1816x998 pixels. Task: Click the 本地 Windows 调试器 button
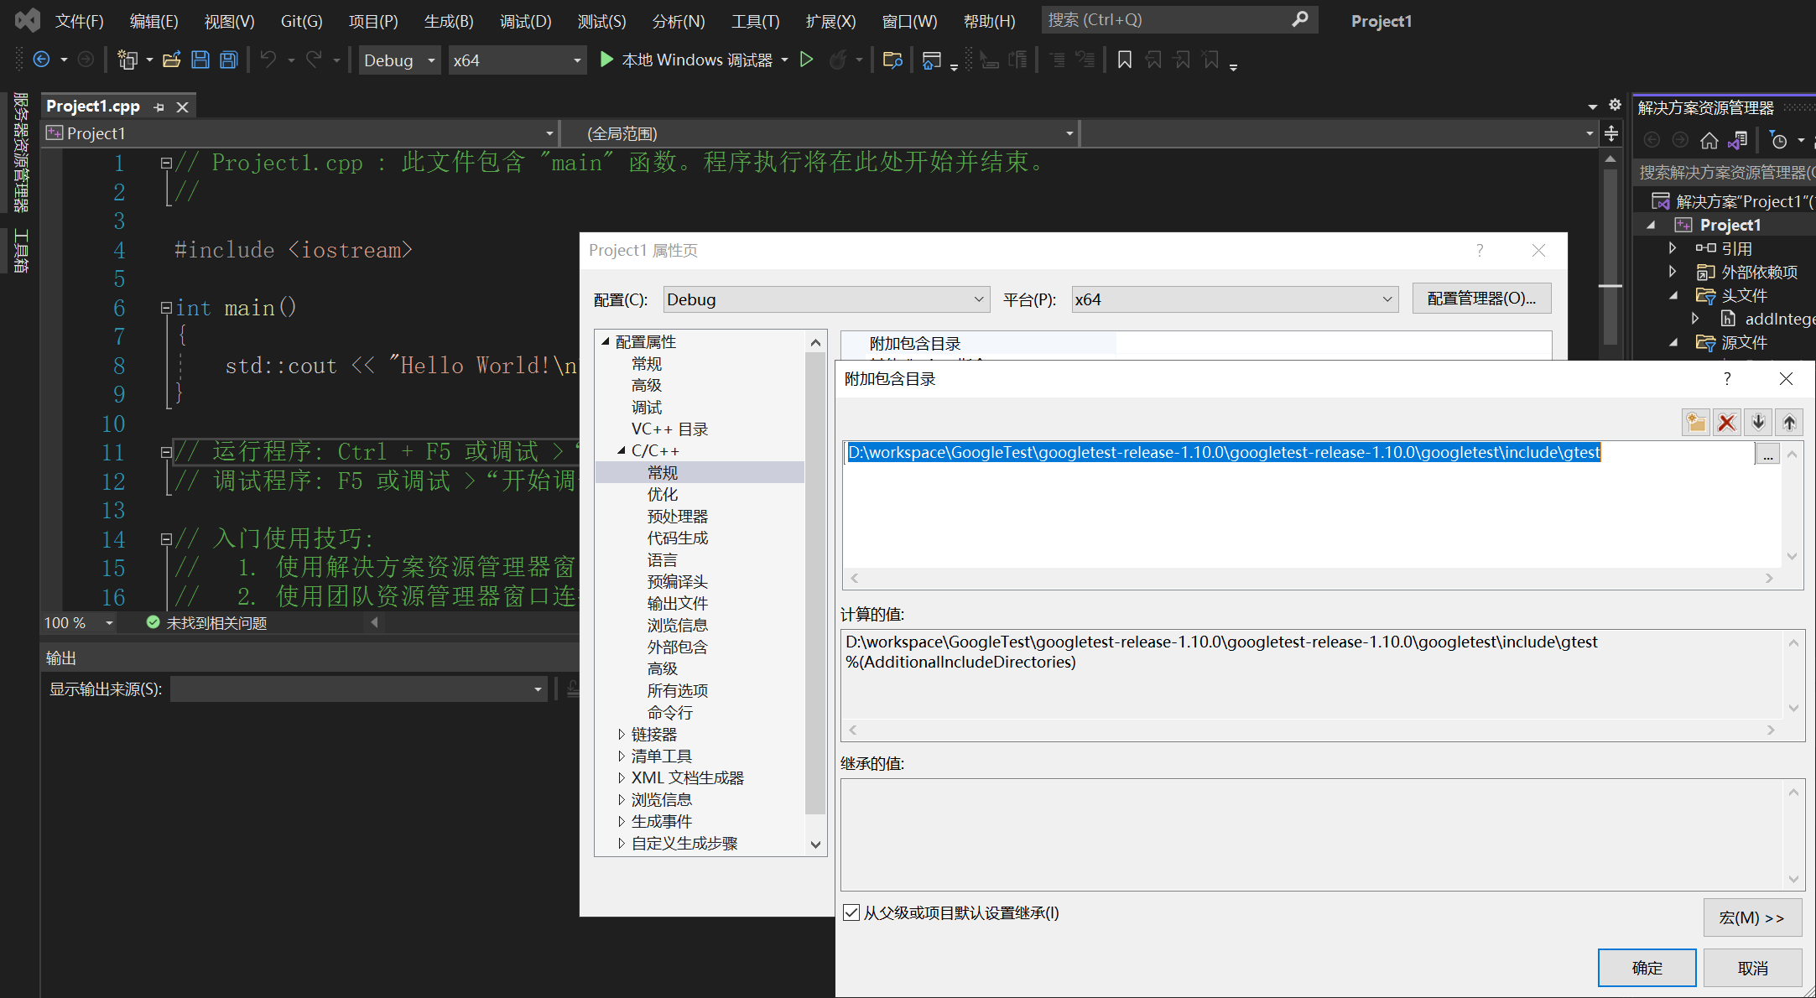[696, 60]
